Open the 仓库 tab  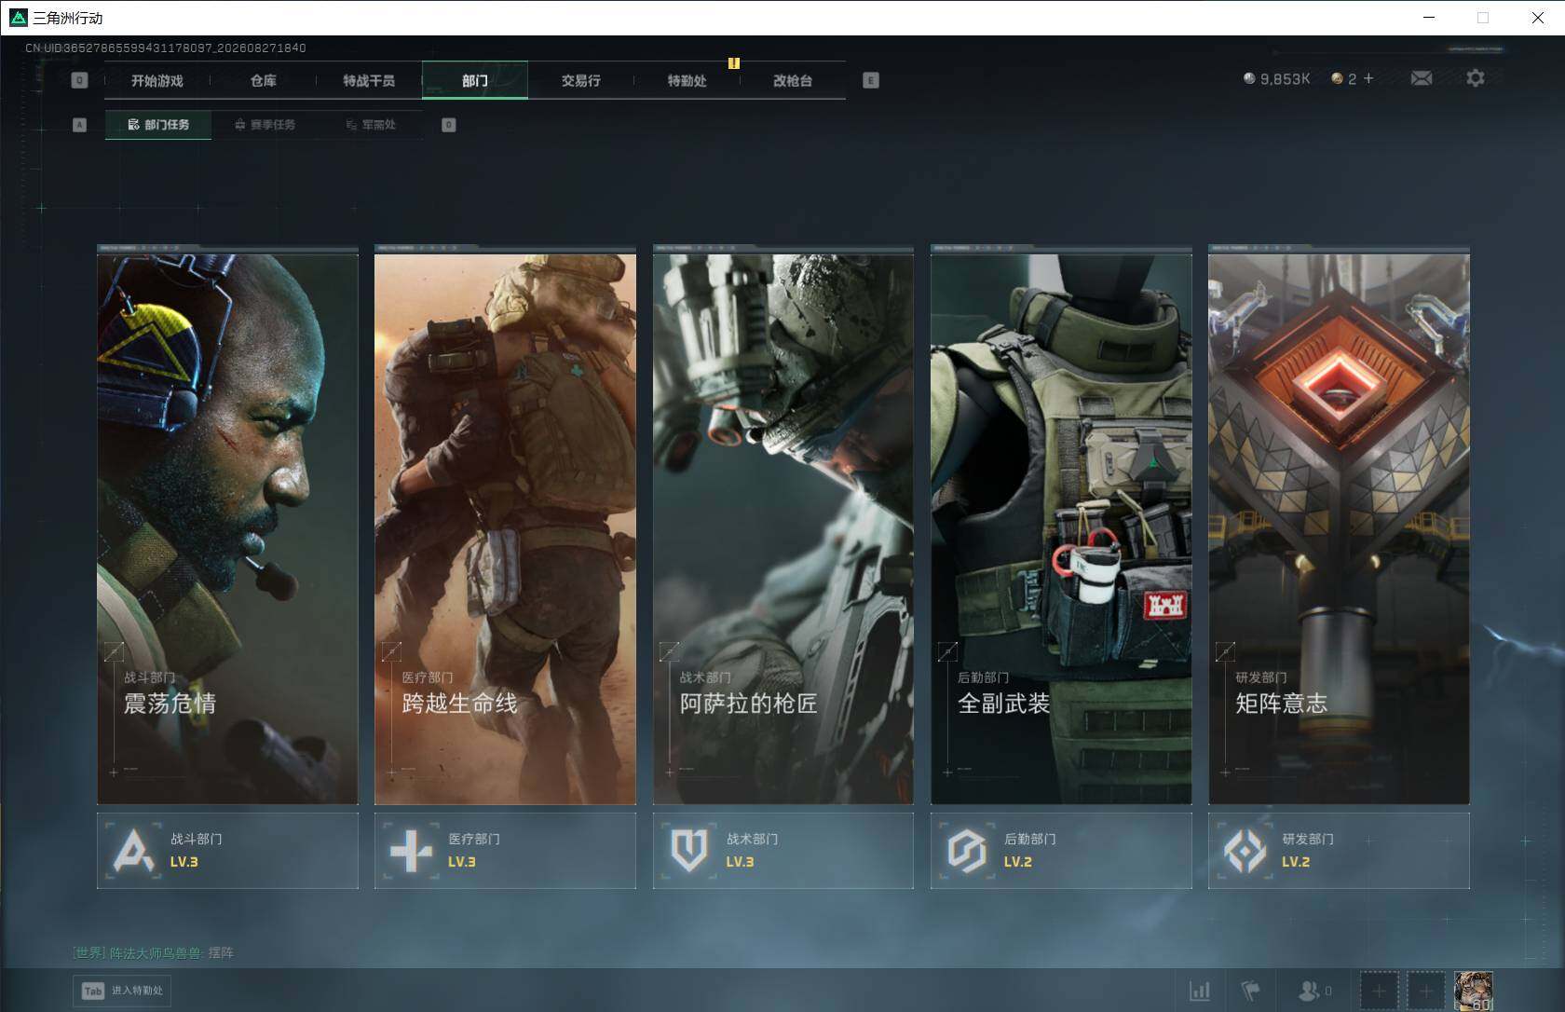(264, 81)
